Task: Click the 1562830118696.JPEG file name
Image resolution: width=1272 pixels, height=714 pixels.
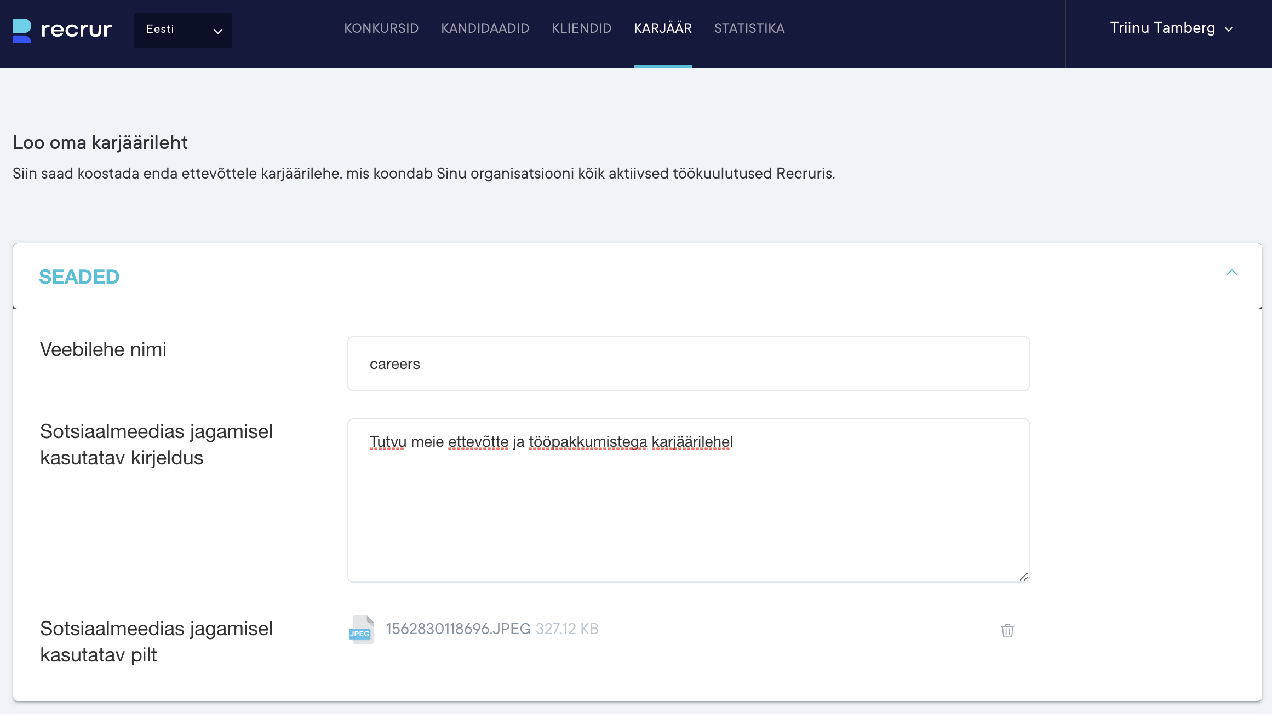Action: (x=458, y=629)
